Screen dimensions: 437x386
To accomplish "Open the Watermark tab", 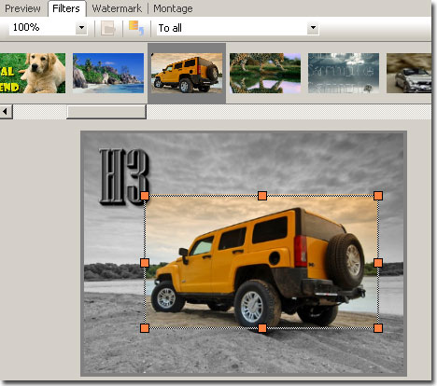I will click(117, 8).
